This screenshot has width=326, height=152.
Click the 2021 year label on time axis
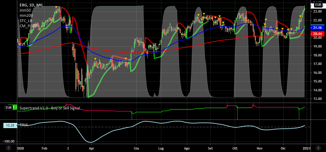pos(307,147)
